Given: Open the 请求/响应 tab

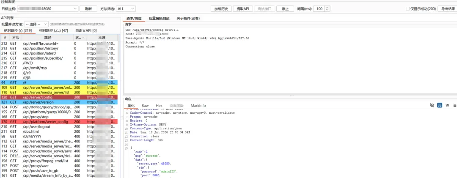Looking at the screenshot, I should (134, 18).
